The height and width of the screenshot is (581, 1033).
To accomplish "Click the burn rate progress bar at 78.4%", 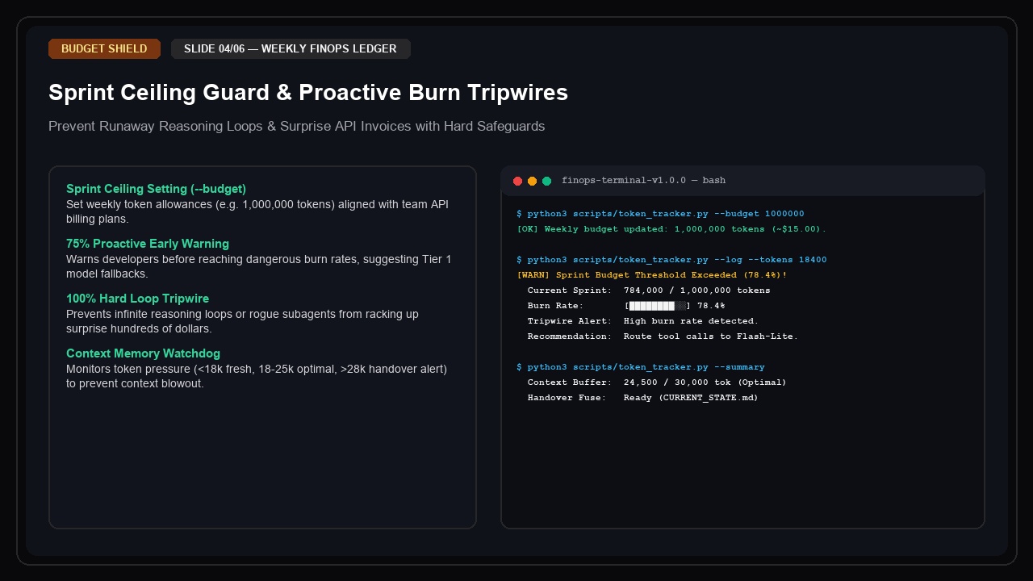I will coord(659,306).
